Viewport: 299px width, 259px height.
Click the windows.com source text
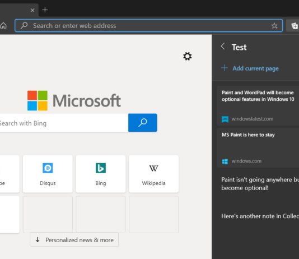[x=246, y=161]
